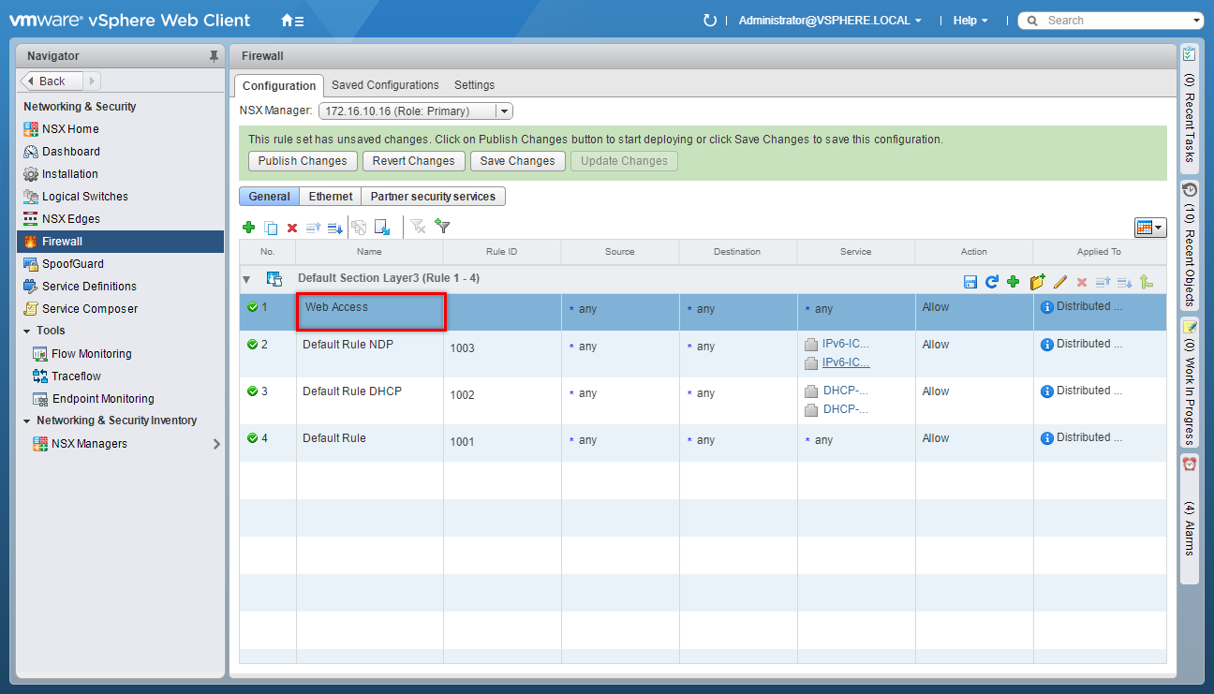Image resolution: width=1214 pixels, height=694 pixels.
Task: Open the column chooser dropdown
Action: pos(1149,228)
